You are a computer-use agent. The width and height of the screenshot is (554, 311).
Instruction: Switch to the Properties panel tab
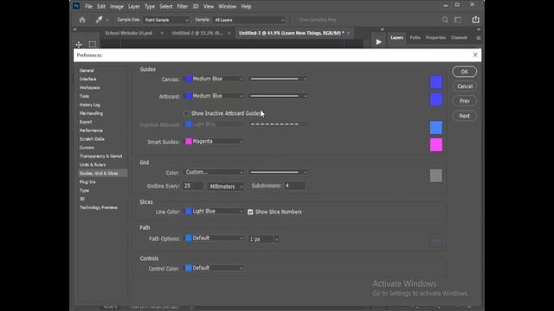435,38
